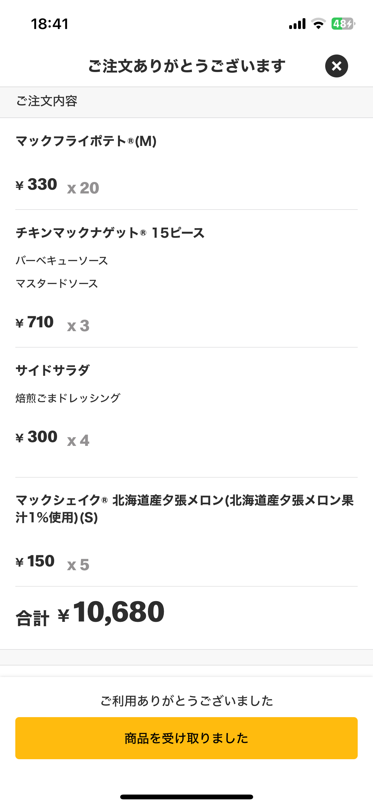Select the マックフライポテト(M) item name
The height and width of the screenshot is (807, 373).
86,141
